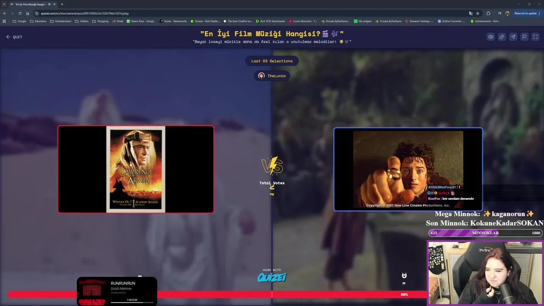Open the Education bookmarks folder
The width and height of the screenshot is (544, 306).
(x=38, y=21)
